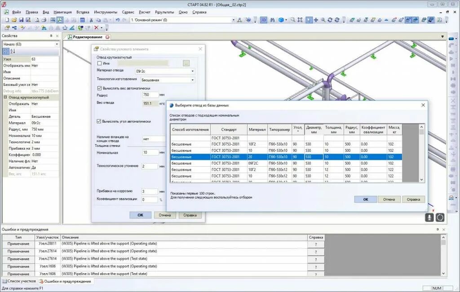Toggle the 3D view button
The height and width of the screenshot is (292, 460).
263,20
